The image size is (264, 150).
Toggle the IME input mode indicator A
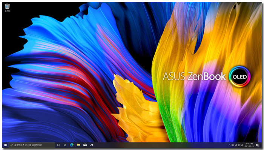click(242, 145)
